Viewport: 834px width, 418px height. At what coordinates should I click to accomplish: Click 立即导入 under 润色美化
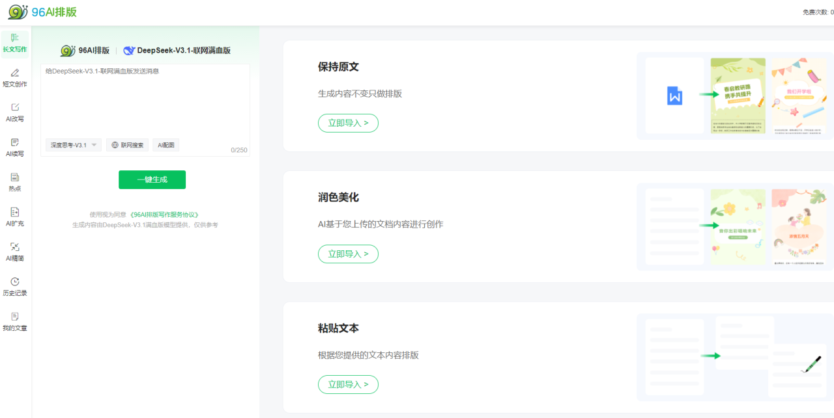pyautogui.click(x=348, y=254)
